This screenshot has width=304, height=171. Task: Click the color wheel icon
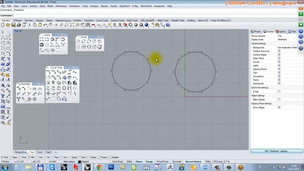click(131, 25)
